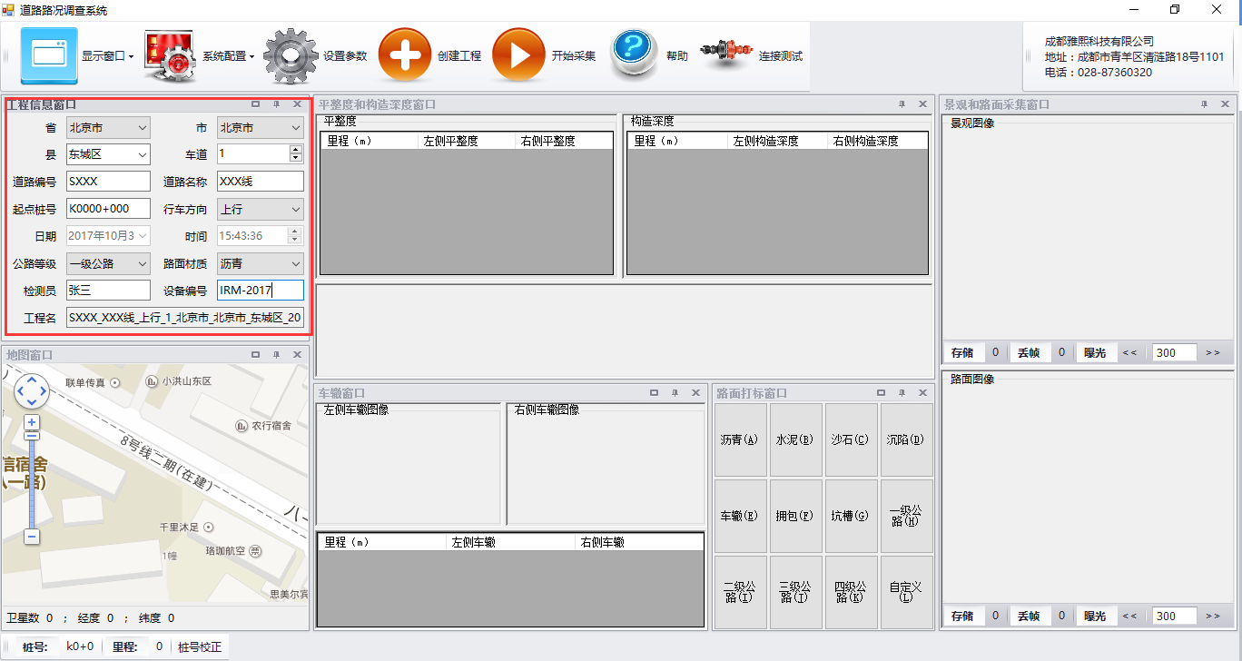The height and width of the screenshot is (661, 1242).
Task: Close the 车辙窗口 panel
Action: tap(695, 393)
